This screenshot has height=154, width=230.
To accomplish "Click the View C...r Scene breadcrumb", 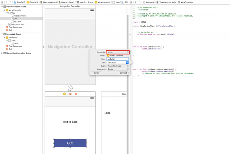I will point(85,2).
